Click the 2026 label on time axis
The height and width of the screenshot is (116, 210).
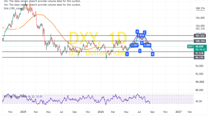coord(101,112)
